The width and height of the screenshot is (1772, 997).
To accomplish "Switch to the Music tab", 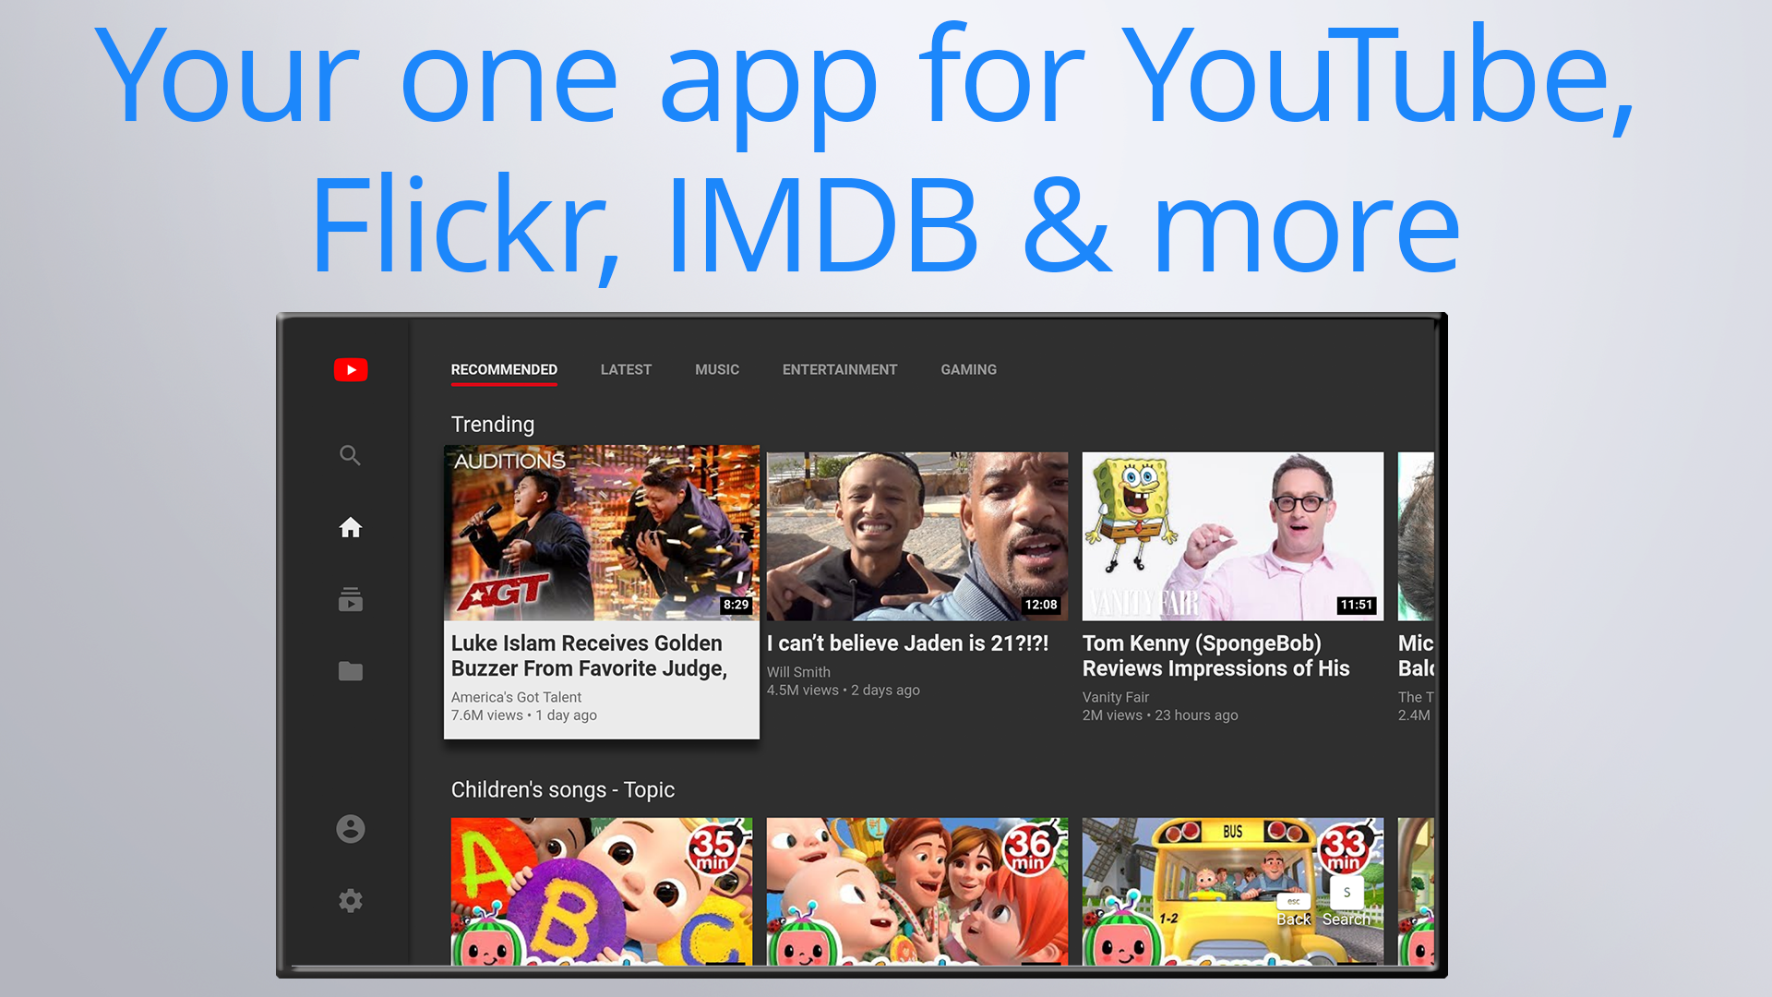I will (717, 369).
